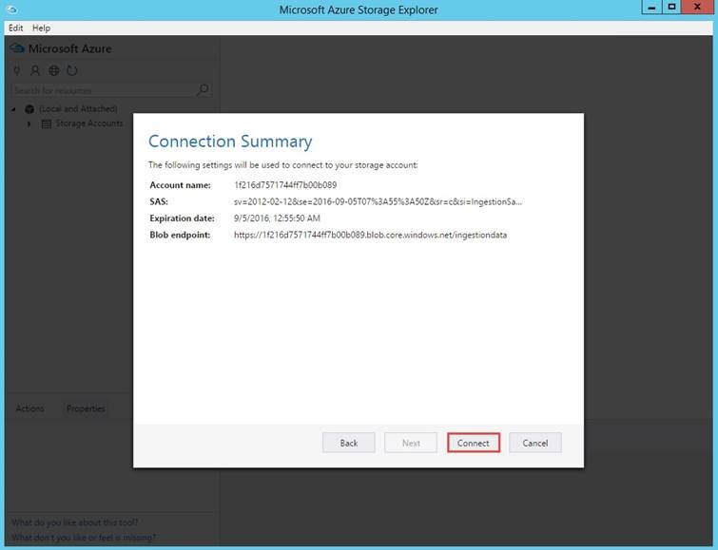
Task: Maximize the Storage Explorer window
Action: pyautogui.click(x=671, y=8)
